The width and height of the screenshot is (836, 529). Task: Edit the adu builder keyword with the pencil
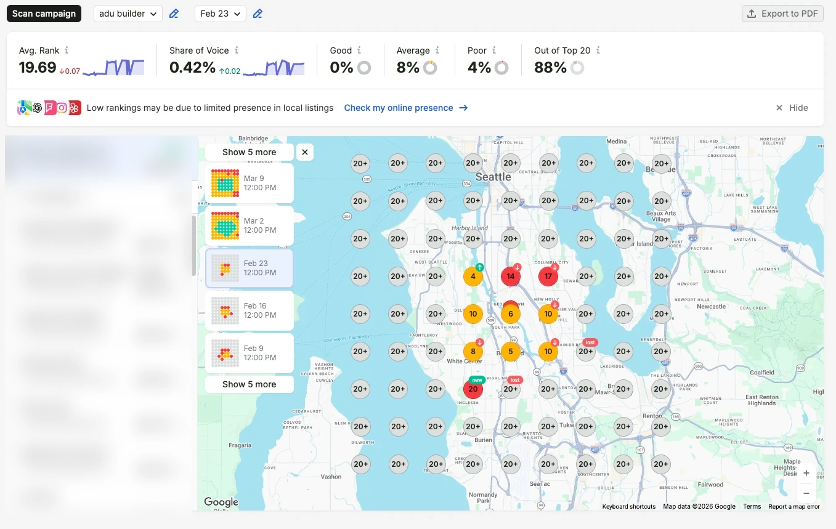click(174, 14)
